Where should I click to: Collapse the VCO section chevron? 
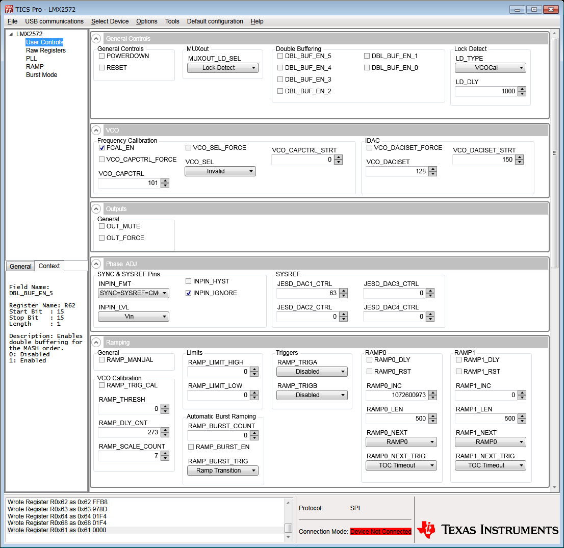[x=96, y=130]
